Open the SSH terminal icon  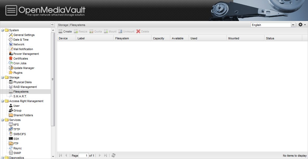click(11, 139)
